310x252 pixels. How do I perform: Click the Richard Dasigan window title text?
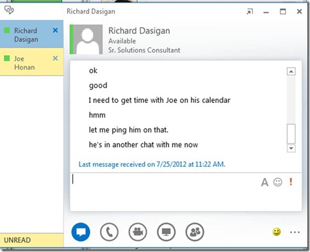point(91,12)
